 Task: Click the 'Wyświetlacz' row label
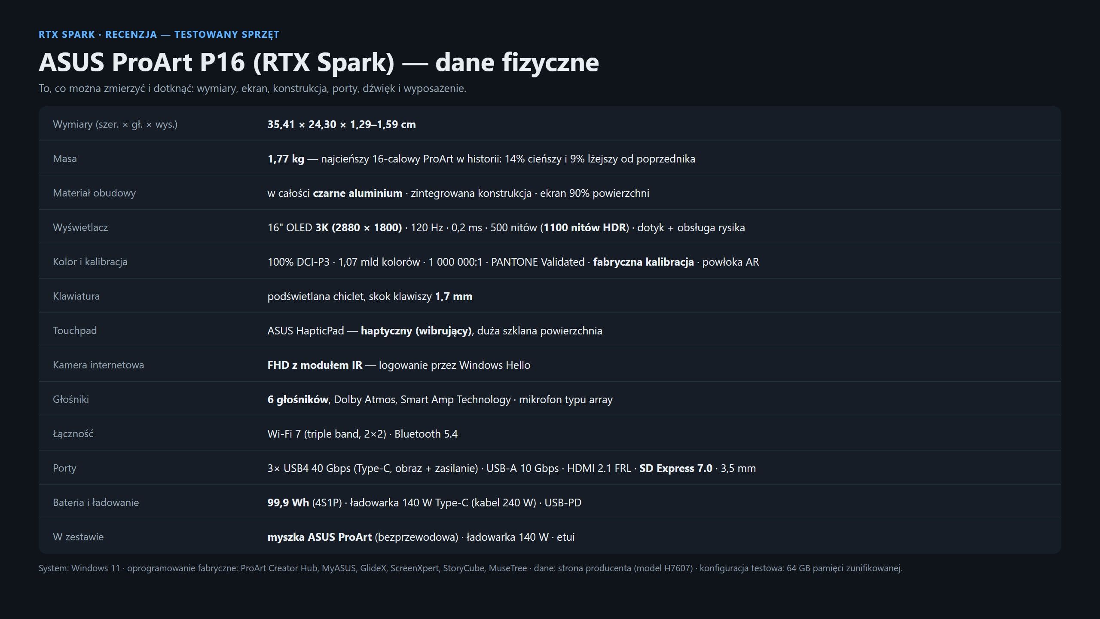pyautogui.click(x=80, y=227)
